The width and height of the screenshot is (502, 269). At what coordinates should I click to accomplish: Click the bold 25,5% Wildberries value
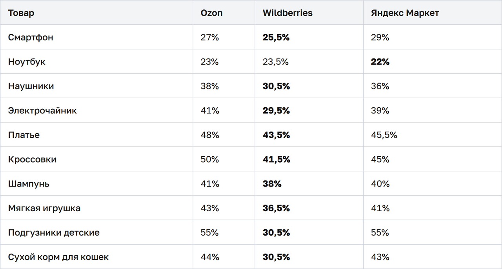276,37
